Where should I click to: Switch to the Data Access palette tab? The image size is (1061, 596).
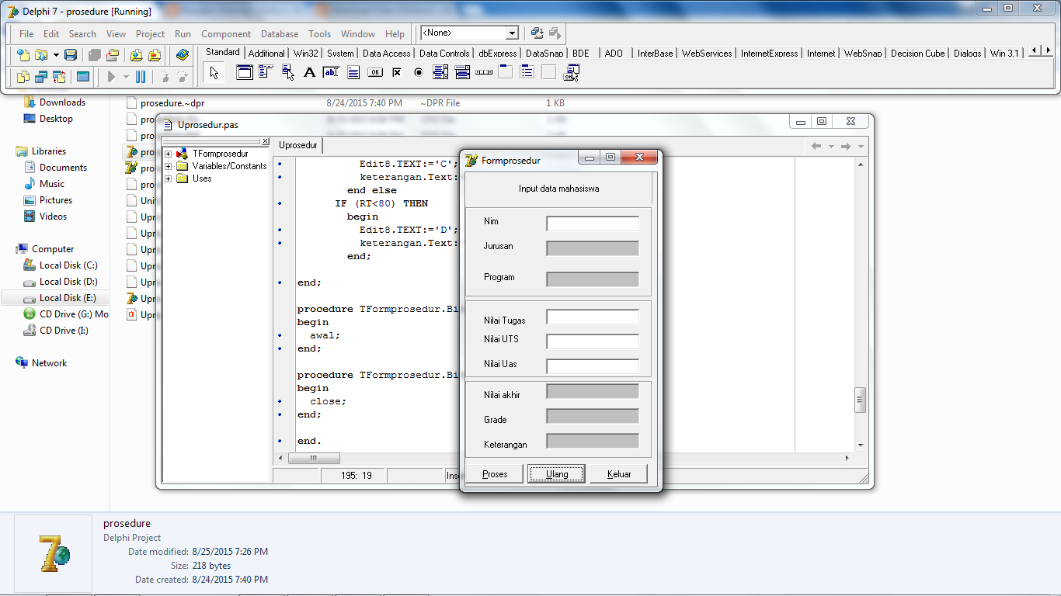point(386,54)
